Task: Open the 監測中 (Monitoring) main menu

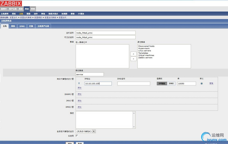Action: point(4,9)
